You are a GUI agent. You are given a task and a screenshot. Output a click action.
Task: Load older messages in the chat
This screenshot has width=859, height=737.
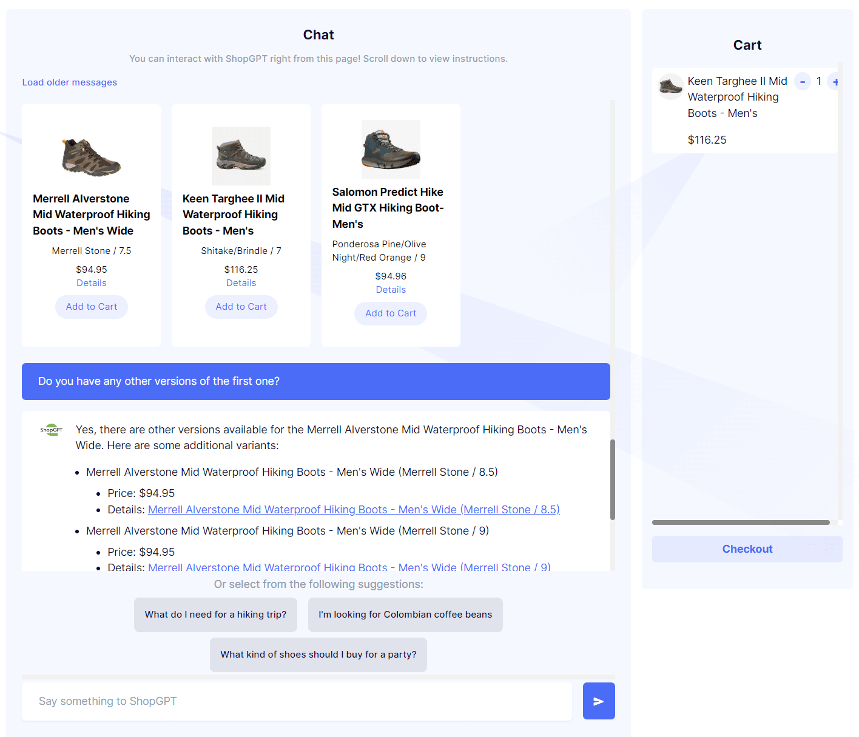70,82
